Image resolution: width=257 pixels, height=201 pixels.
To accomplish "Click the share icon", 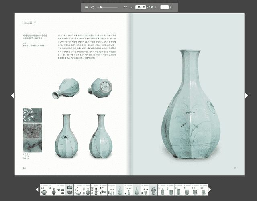I will point(92,7).
